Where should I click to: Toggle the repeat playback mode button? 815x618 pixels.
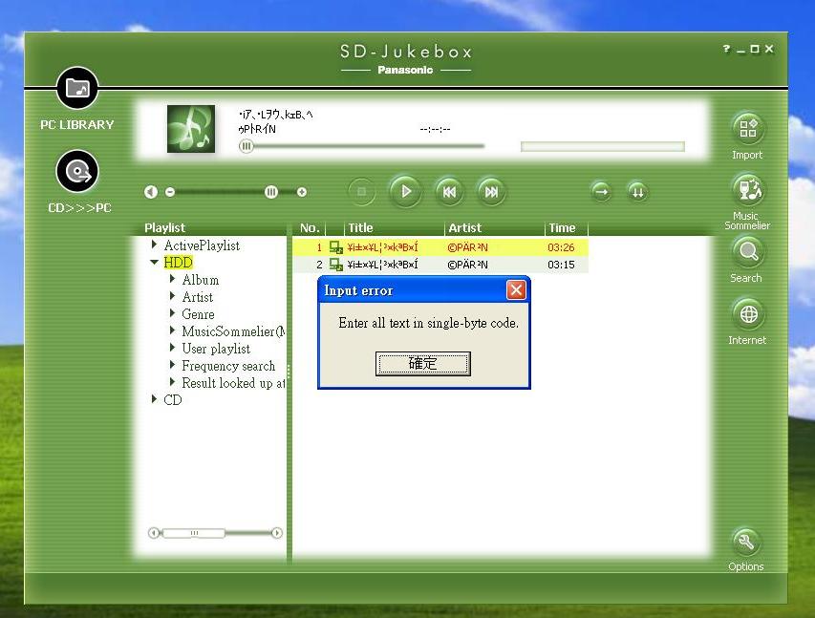pos(601,192)
